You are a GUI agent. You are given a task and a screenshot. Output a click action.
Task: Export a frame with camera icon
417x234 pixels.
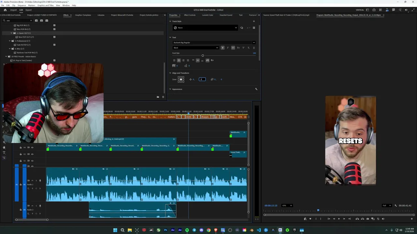pos(368,219)
